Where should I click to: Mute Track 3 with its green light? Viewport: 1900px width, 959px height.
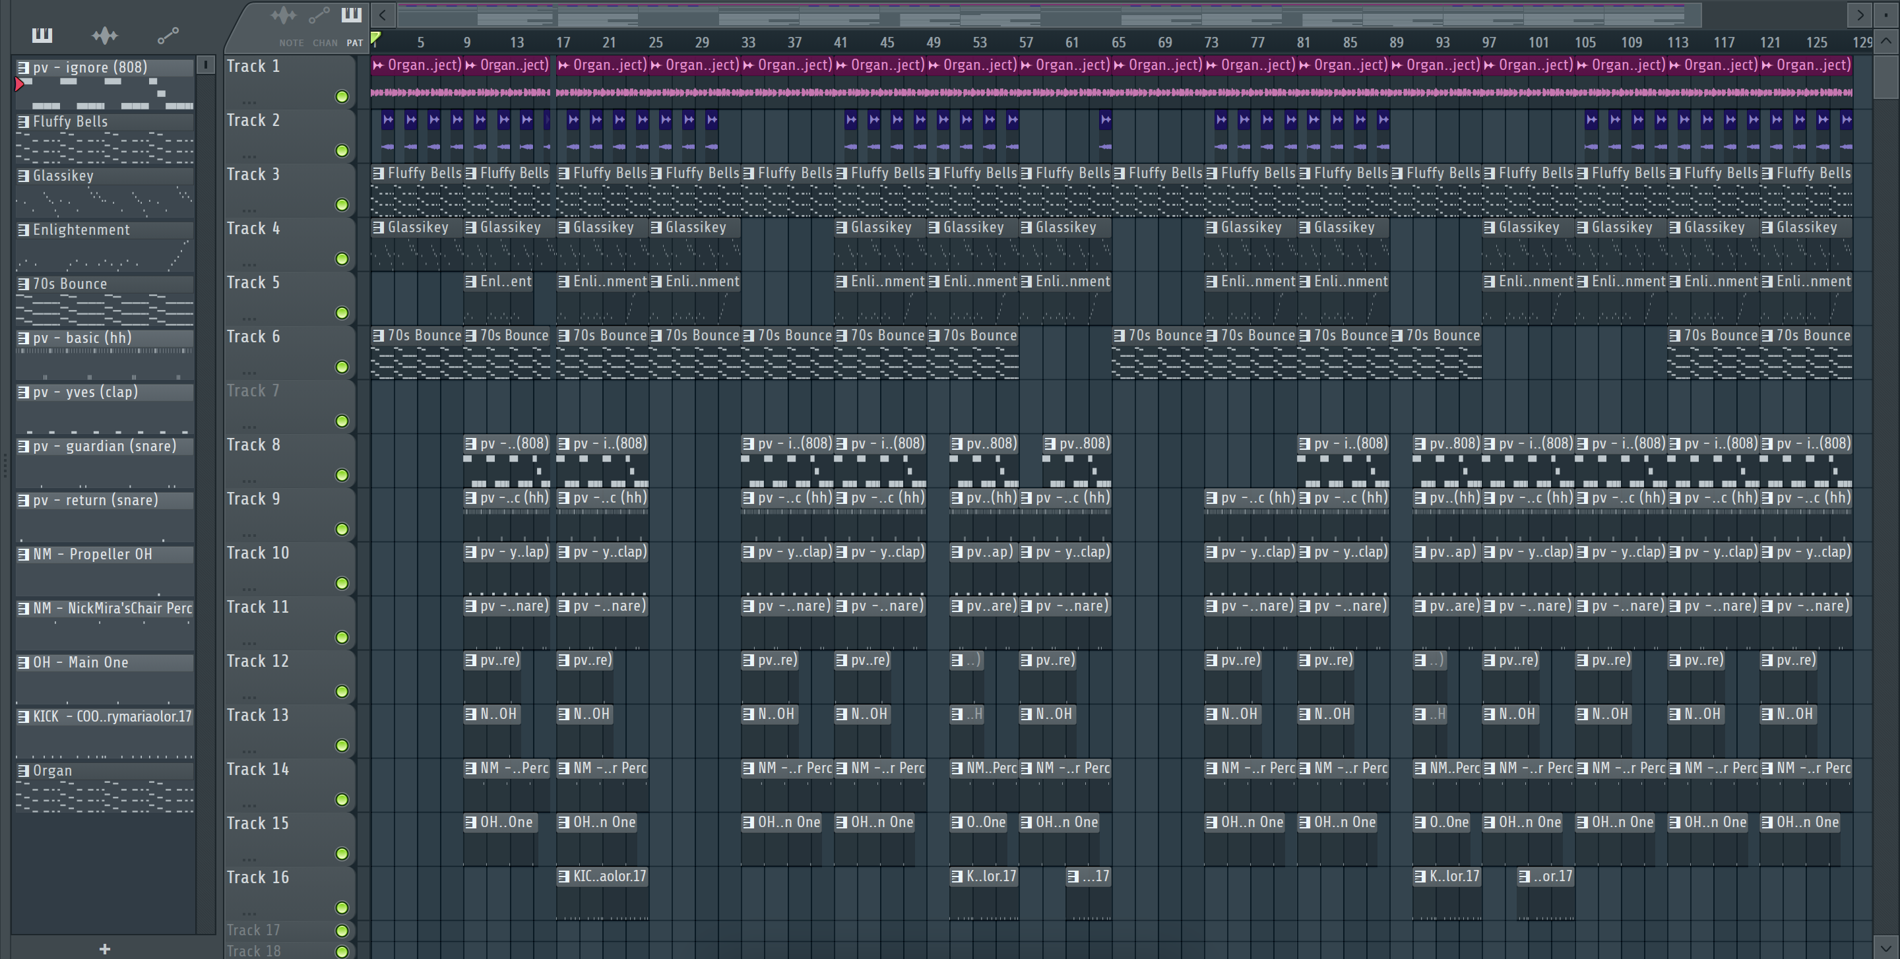[342, 204]
